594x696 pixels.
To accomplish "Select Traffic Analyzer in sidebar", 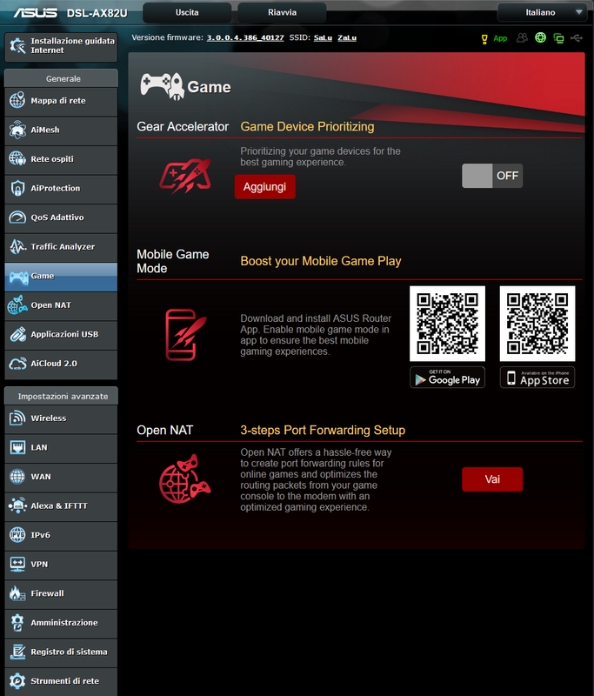I will (x=61, y=247).
